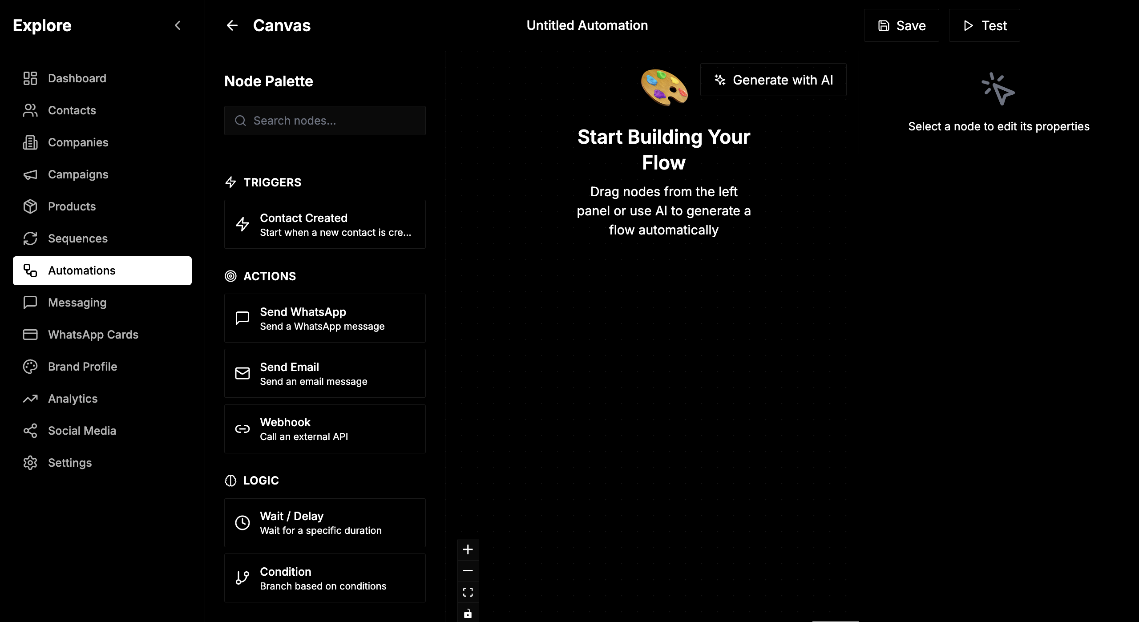Select the Contact Created trigger node

click(325, 225)
